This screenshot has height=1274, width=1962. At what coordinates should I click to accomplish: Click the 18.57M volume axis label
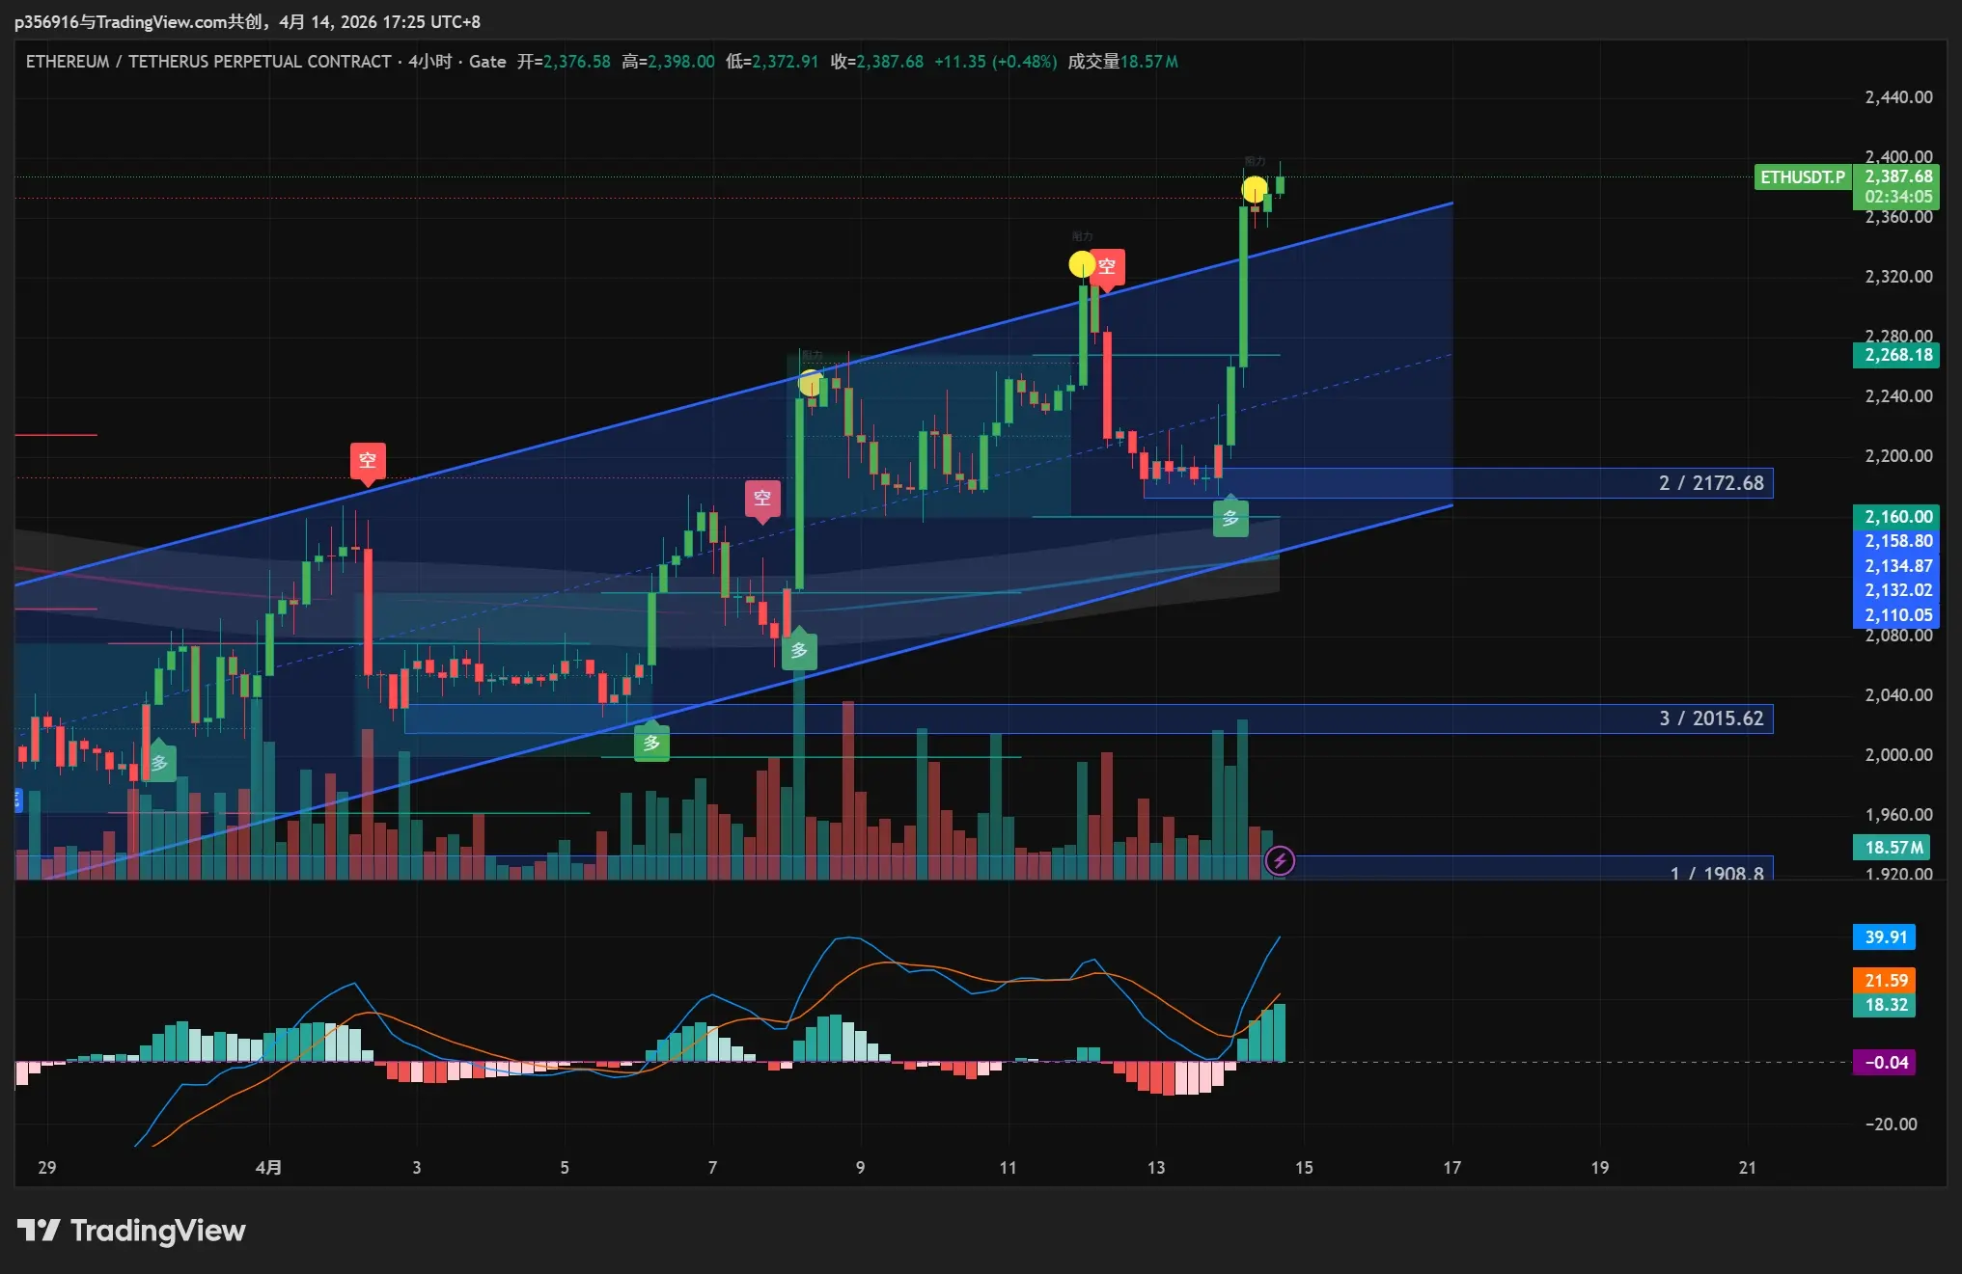pyautogui.click(x=1892, y=847)
